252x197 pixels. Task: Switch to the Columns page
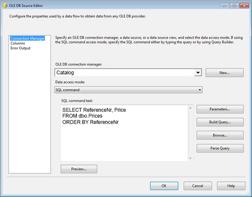[x=18, y=43]
